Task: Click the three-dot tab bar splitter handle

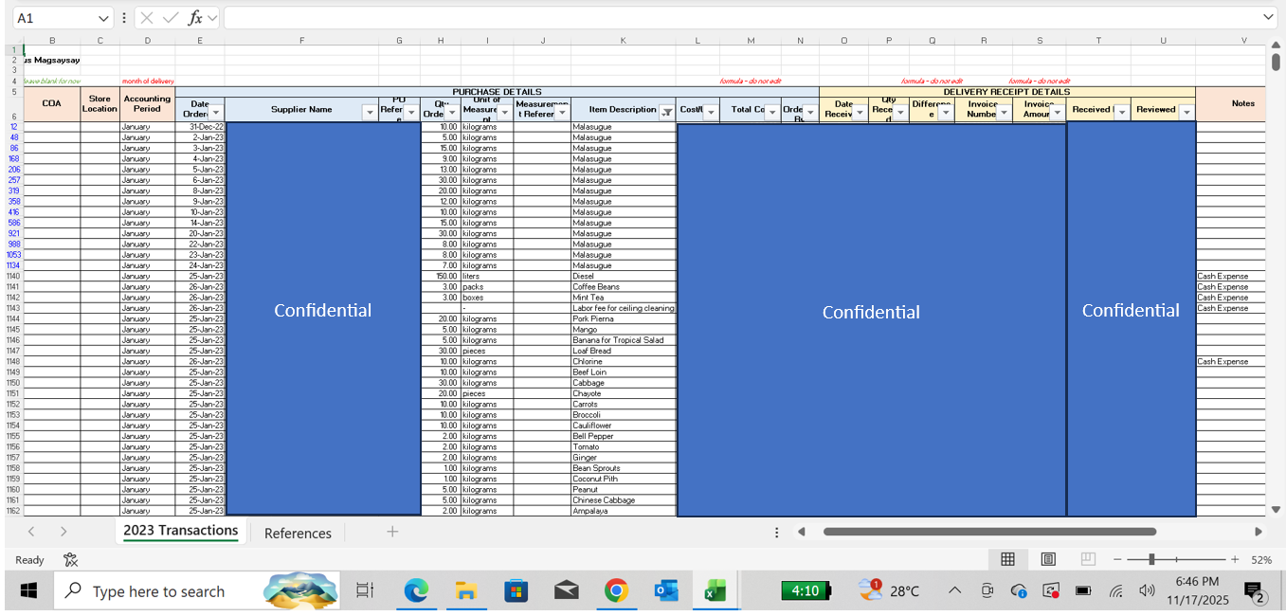Action: 777,533
